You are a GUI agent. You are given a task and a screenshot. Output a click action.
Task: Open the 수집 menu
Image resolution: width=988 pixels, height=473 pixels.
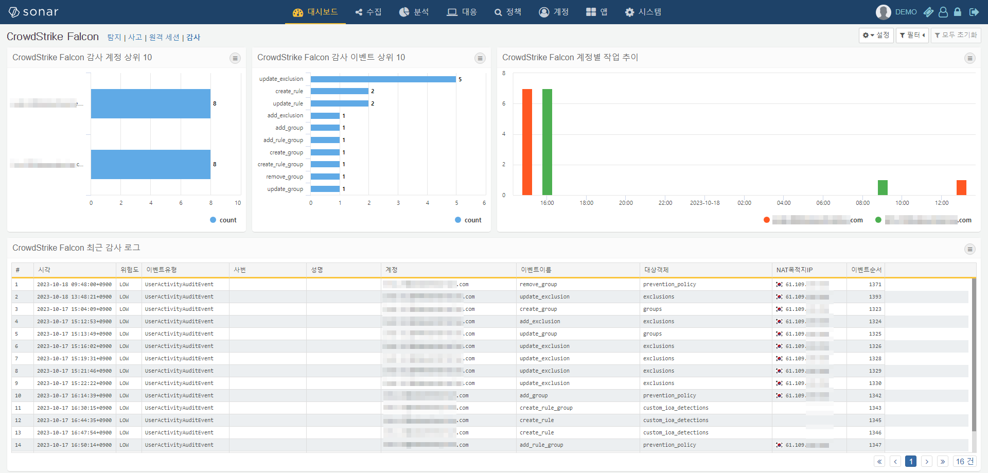click(x=368, y=12)
